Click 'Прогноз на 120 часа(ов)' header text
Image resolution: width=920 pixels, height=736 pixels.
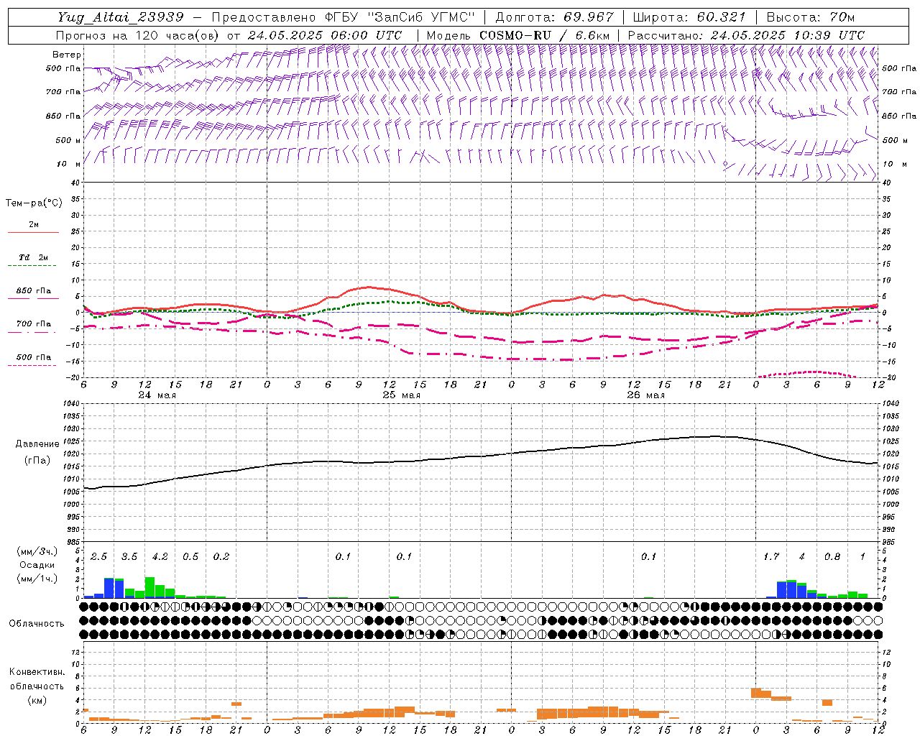(139, 35)
